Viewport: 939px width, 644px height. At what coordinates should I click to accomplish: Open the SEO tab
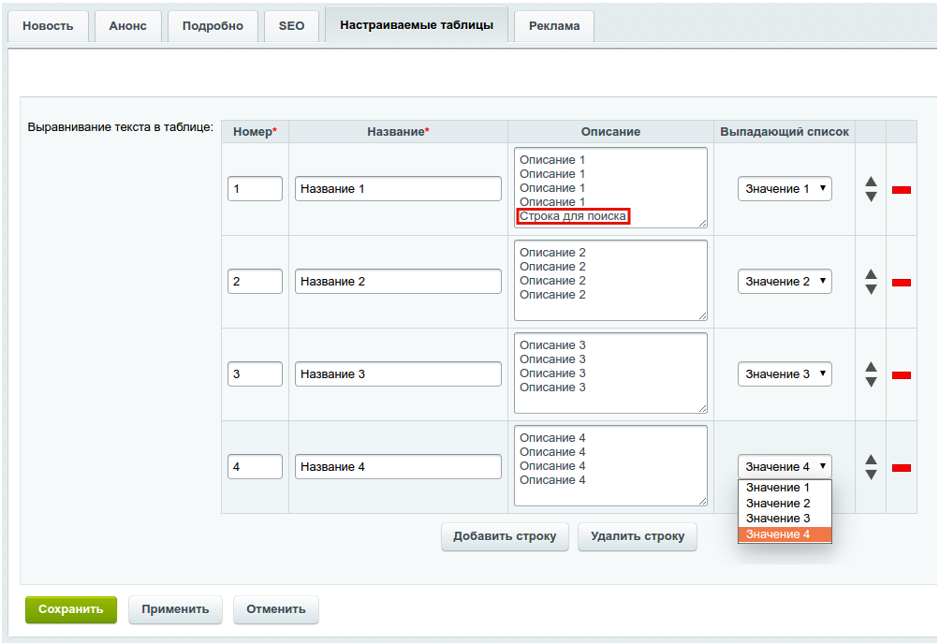tap(291, 26)
